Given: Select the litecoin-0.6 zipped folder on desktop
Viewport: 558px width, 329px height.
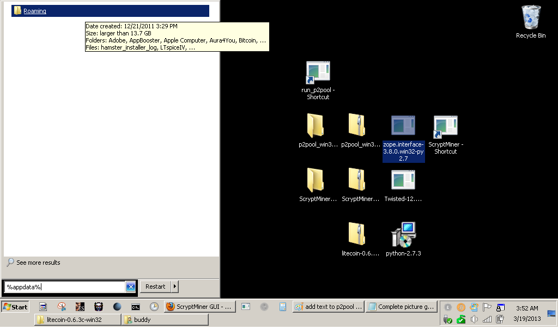Looking at the screenshot, I should pyautogui.click(x=360, y=239).
